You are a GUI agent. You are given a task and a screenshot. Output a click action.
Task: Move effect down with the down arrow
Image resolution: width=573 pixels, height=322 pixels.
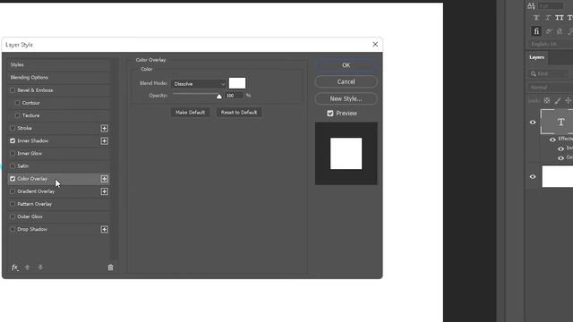tap(40, 267)
